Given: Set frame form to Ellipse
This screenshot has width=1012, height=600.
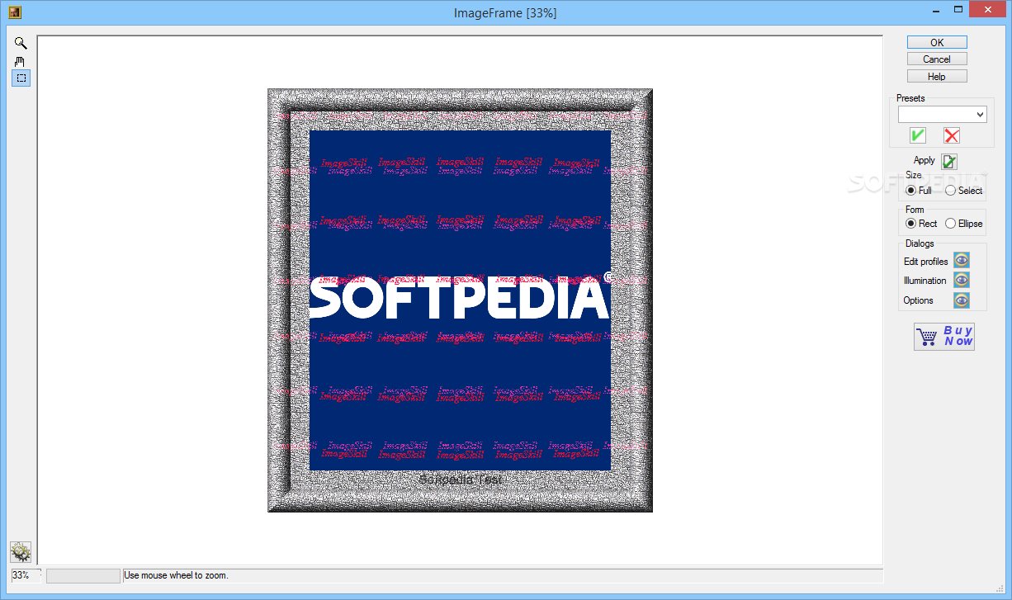Looking at the screenshot, I should pyautogui.click(x=951, y=224).
